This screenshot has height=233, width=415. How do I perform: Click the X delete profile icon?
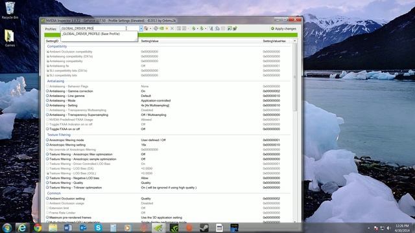[172, 28]
